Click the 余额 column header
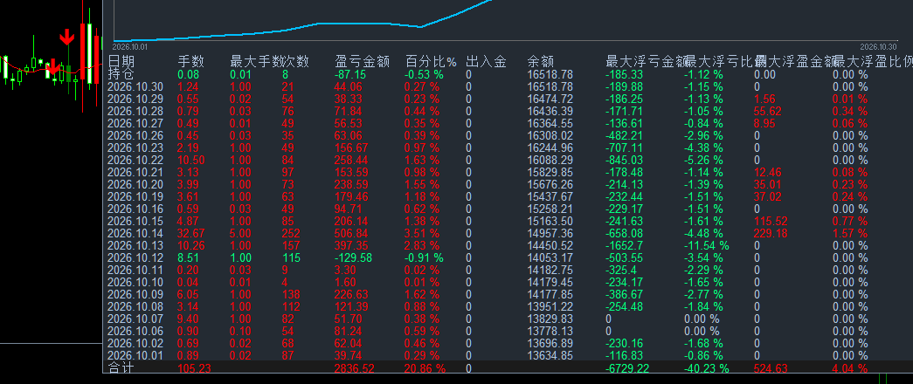 [541, 62]
